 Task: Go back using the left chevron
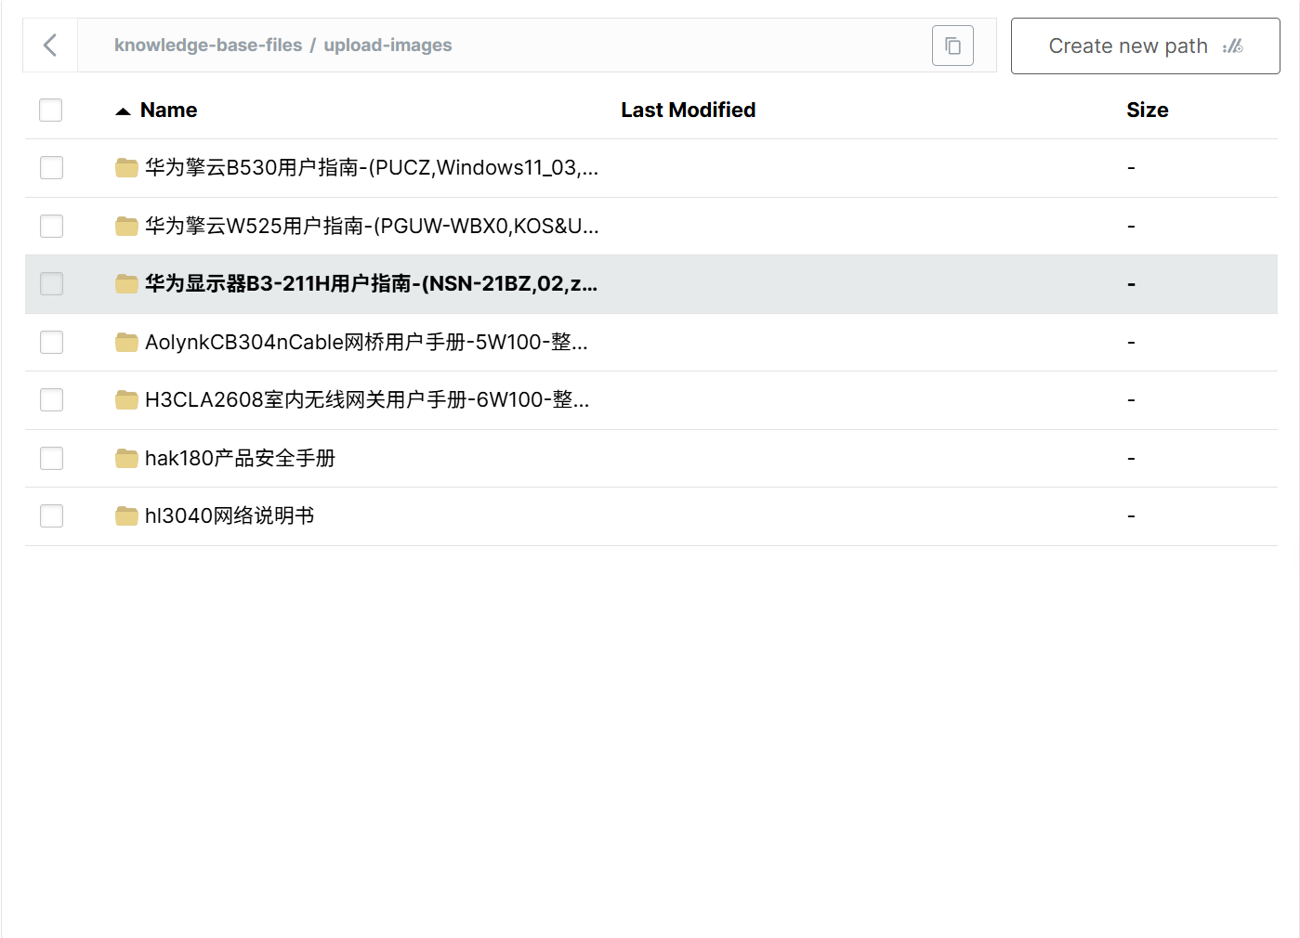(50, 46)
